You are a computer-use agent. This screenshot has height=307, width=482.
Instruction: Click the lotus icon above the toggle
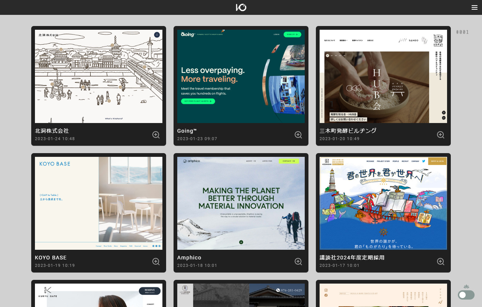pos(466,287)
